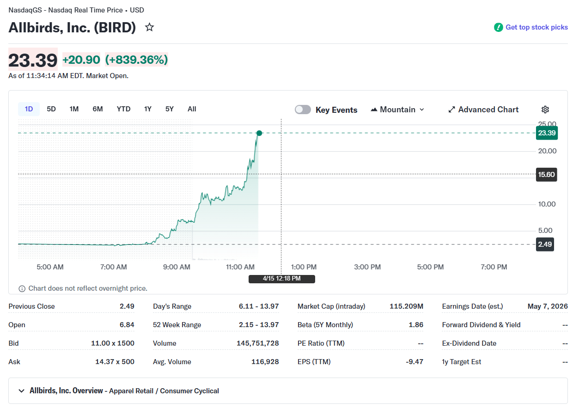Open the Advanced Chart link

tap(488, 110)
